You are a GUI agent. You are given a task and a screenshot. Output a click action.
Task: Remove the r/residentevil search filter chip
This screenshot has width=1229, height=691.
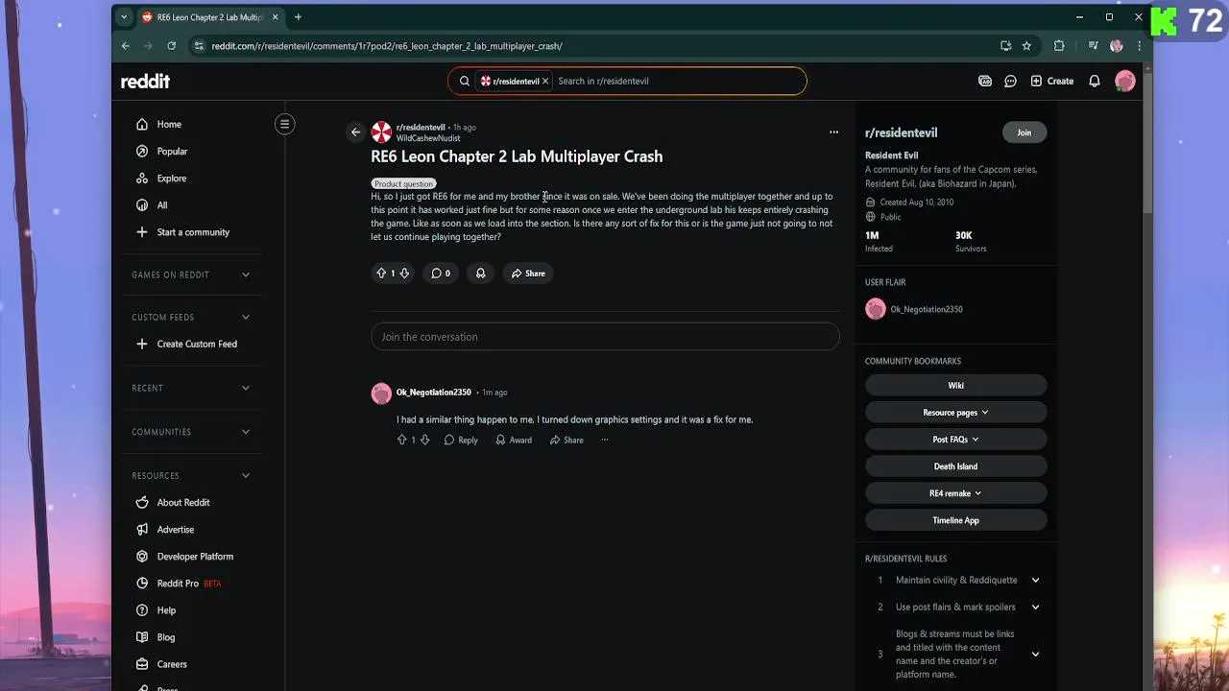click(x=545, y=82)
